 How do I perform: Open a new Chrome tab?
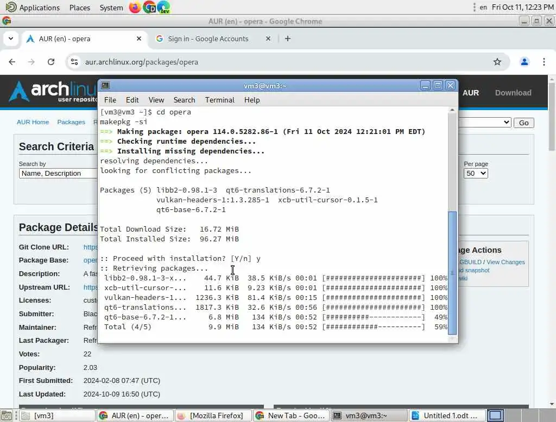[x=288, y=39]
